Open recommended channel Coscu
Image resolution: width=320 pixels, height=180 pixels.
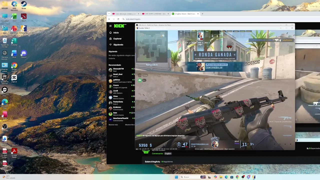click(122, 86)
